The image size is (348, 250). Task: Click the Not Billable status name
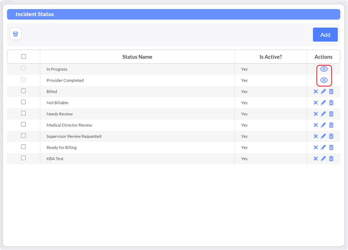click(x=57, y=103)
